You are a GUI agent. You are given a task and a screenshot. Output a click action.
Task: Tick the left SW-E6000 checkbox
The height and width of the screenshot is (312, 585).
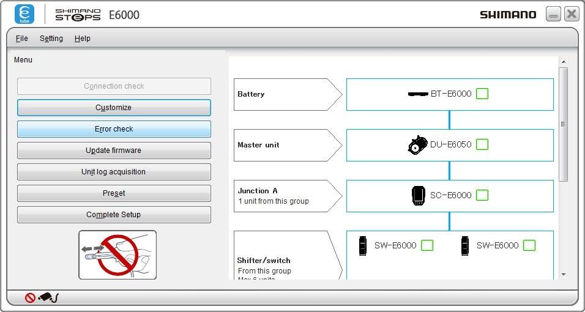pyautogui.click(x=427, y=245)
